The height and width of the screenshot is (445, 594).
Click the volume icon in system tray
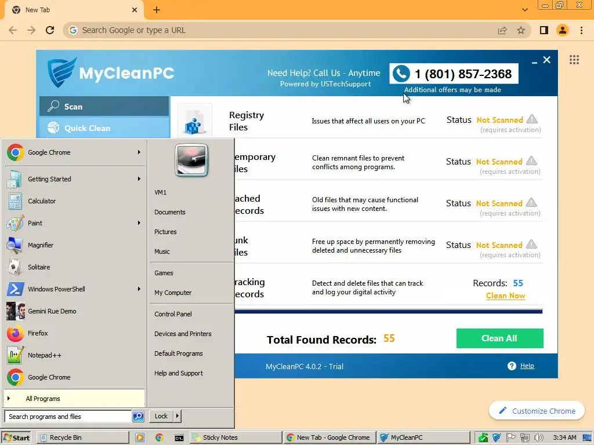tap(538, 438)
